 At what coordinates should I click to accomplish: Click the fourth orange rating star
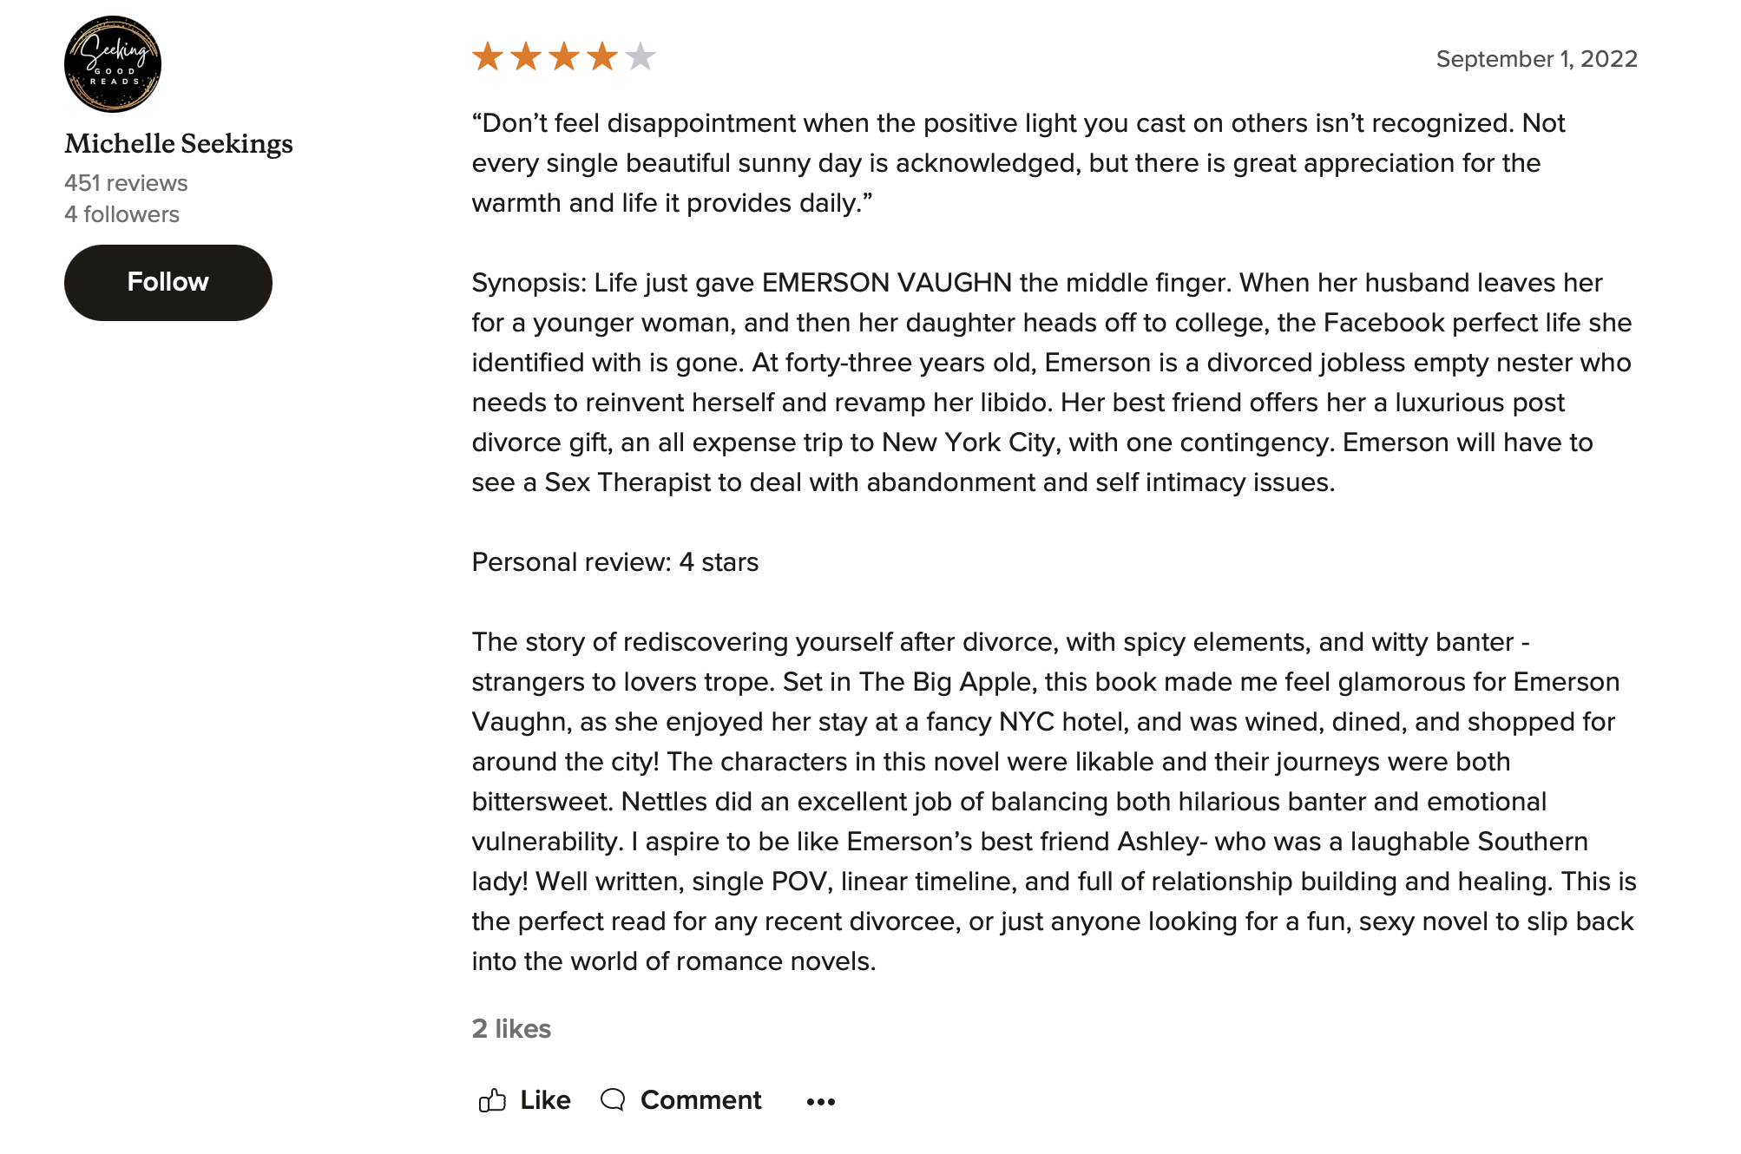602,57
